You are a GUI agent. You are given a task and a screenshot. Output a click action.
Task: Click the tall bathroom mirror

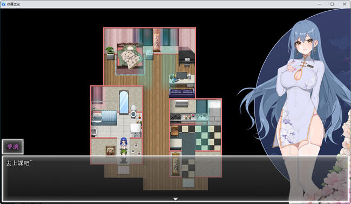[x=124, y=102]
